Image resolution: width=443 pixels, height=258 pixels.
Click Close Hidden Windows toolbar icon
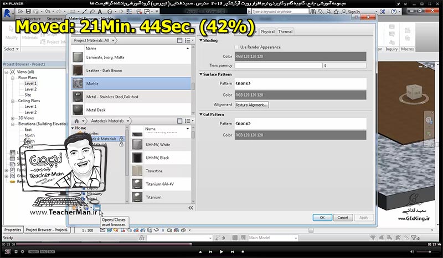click(139, 12)
